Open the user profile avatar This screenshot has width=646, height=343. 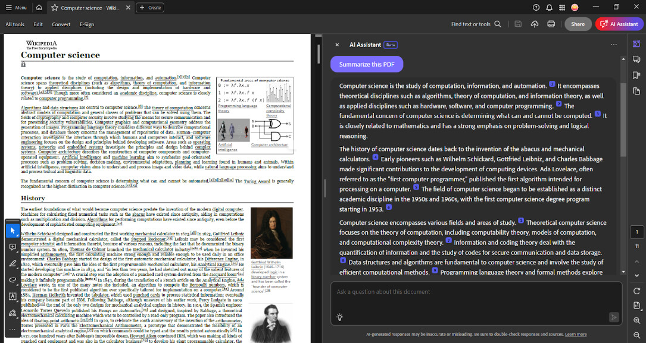(575, 7)
